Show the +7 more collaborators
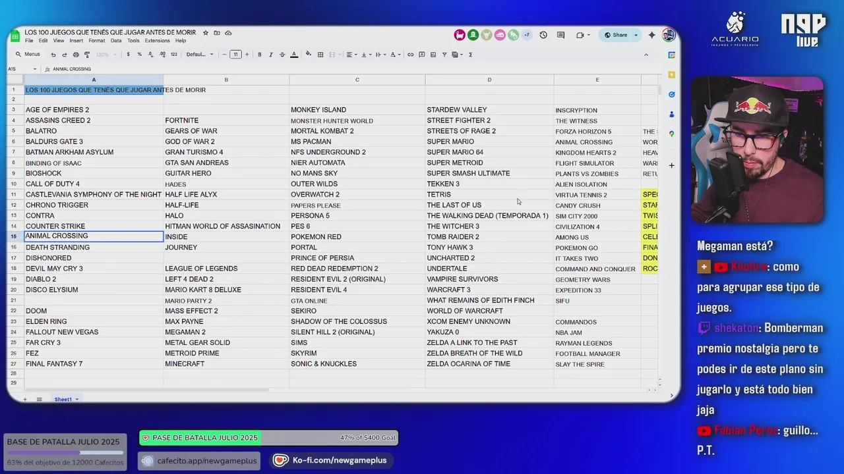This screenshot has height=474, width=844. pos(527,35)
